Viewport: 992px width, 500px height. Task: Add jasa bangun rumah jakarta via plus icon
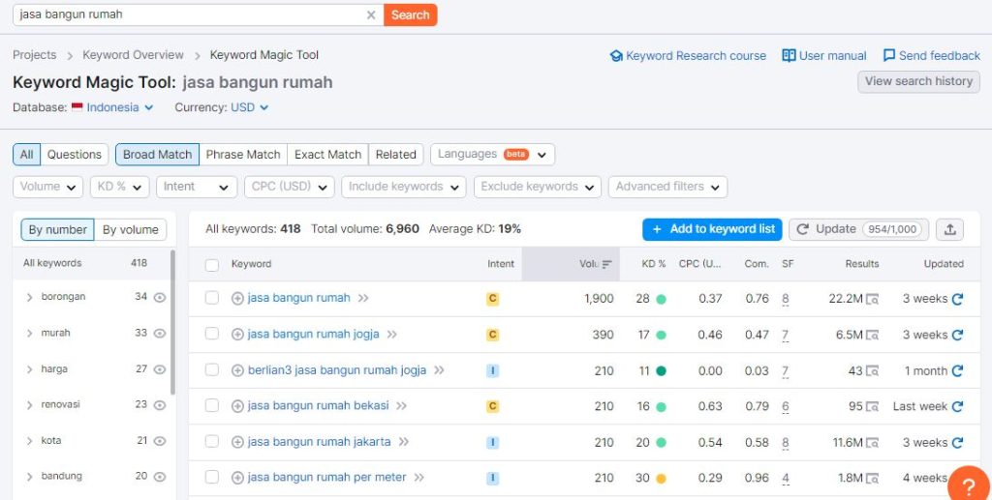238,443
